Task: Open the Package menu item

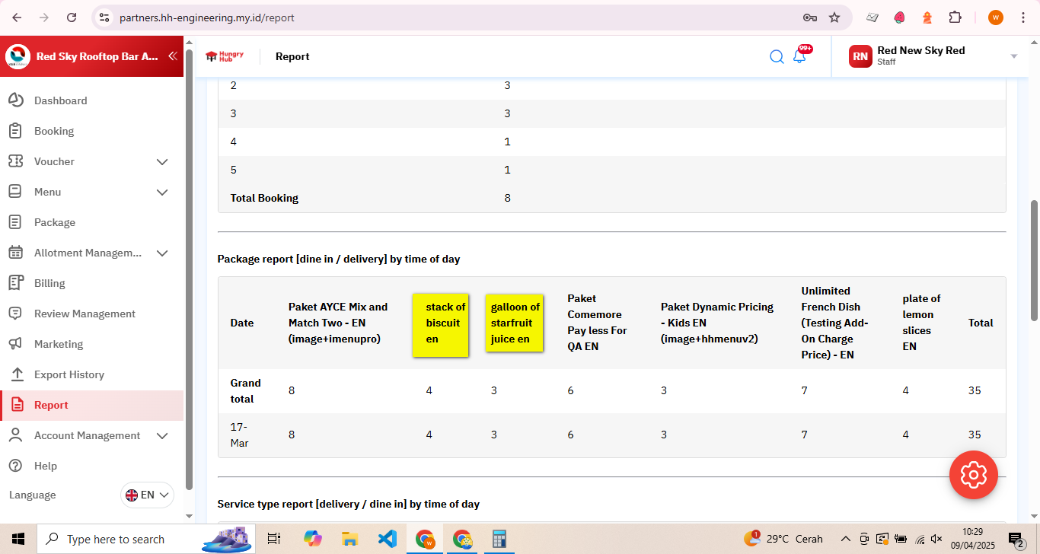Action: coord(55,222)
